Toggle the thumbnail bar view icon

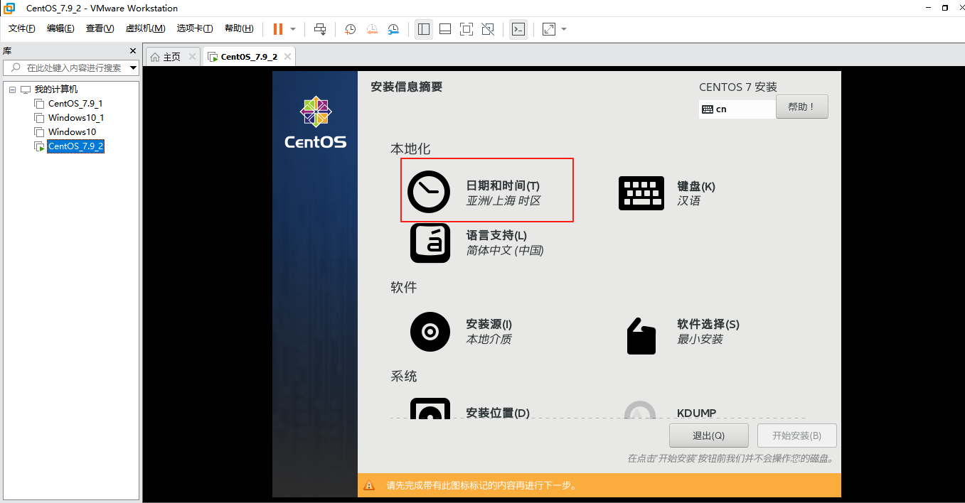coord(445,29)
